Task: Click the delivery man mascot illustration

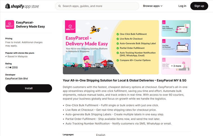Action: pyautogui.click(x=87, y=62)
